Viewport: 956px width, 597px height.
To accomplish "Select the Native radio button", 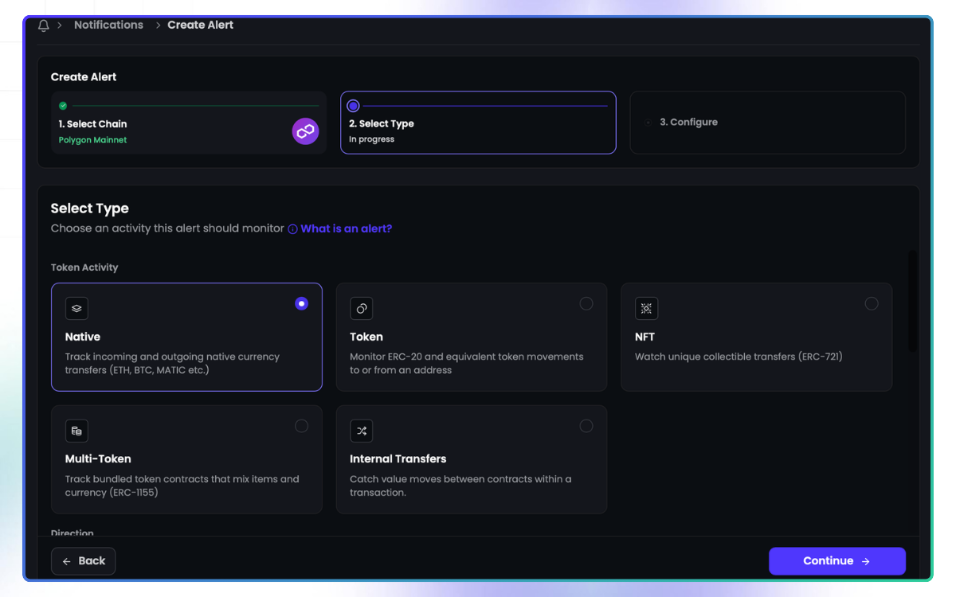I will [x=301, y=303].
